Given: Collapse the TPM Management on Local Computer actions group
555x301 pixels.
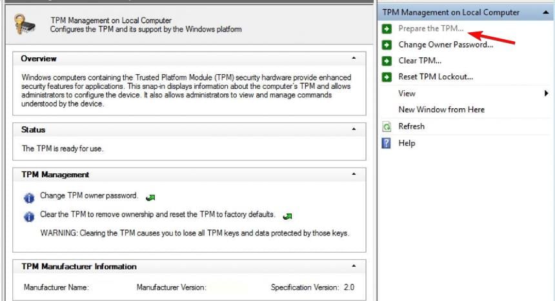Looking at the screenshot, I should [x=546, y=12].
